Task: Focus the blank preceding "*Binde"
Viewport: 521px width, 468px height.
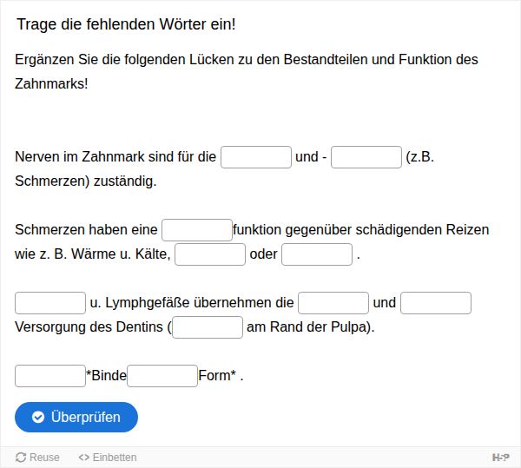Action: click(x=50, y=376)
